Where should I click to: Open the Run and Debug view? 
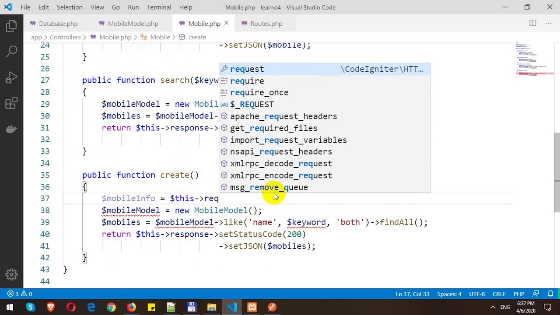(x=12, y=78)
